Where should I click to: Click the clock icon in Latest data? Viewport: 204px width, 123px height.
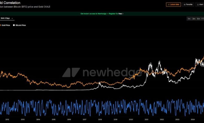click(169, 5)
